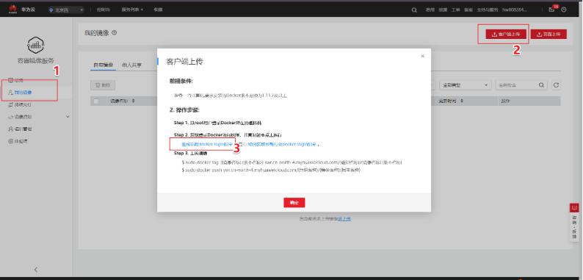583x280 pixels.
Task: Open the hw account name menu
Action: tap(515, 10)
